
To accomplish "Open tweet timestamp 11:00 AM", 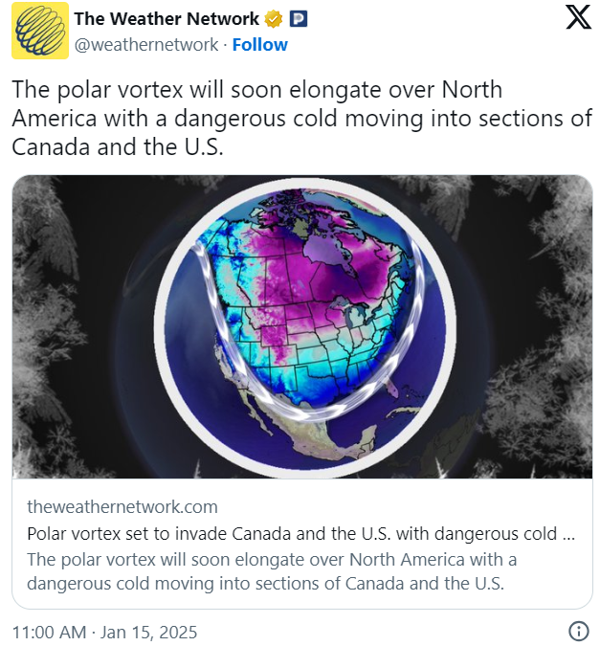I will (49, 632).
